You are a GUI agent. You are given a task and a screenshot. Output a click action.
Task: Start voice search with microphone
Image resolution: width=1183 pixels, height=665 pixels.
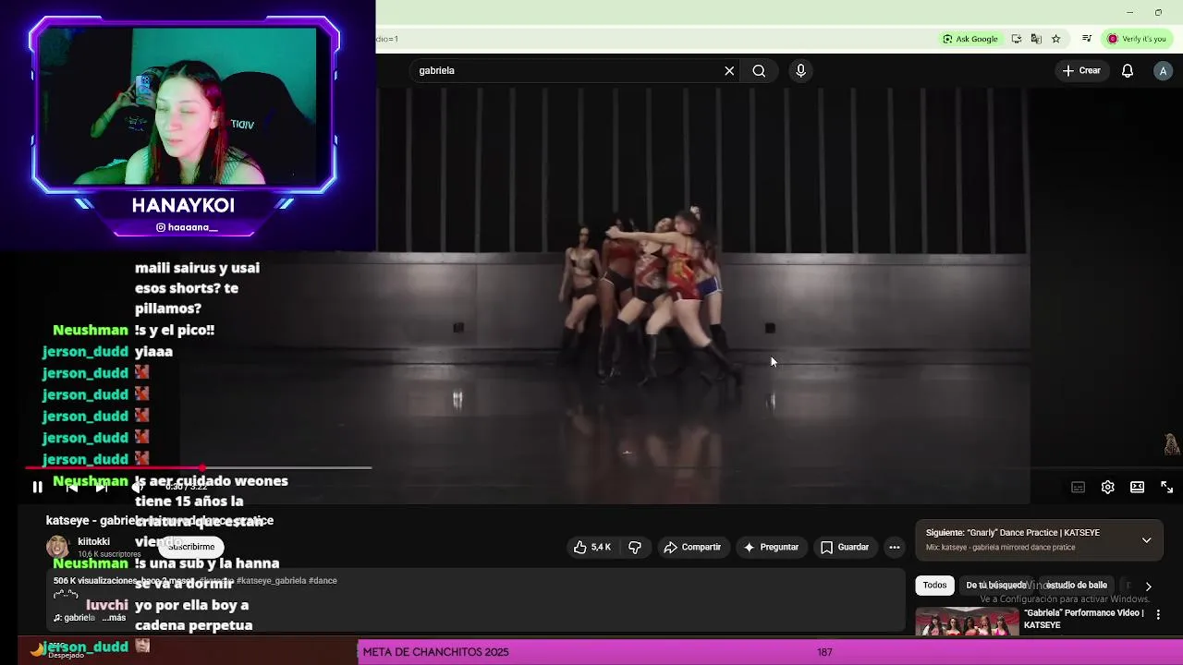tap(800, 70)
